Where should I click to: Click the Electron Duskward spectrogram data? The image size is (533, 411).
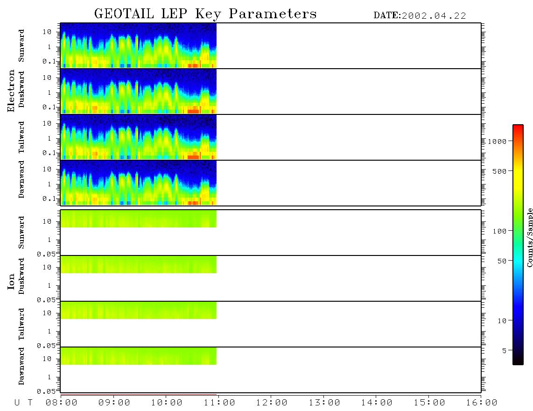[x=138, y=91]
